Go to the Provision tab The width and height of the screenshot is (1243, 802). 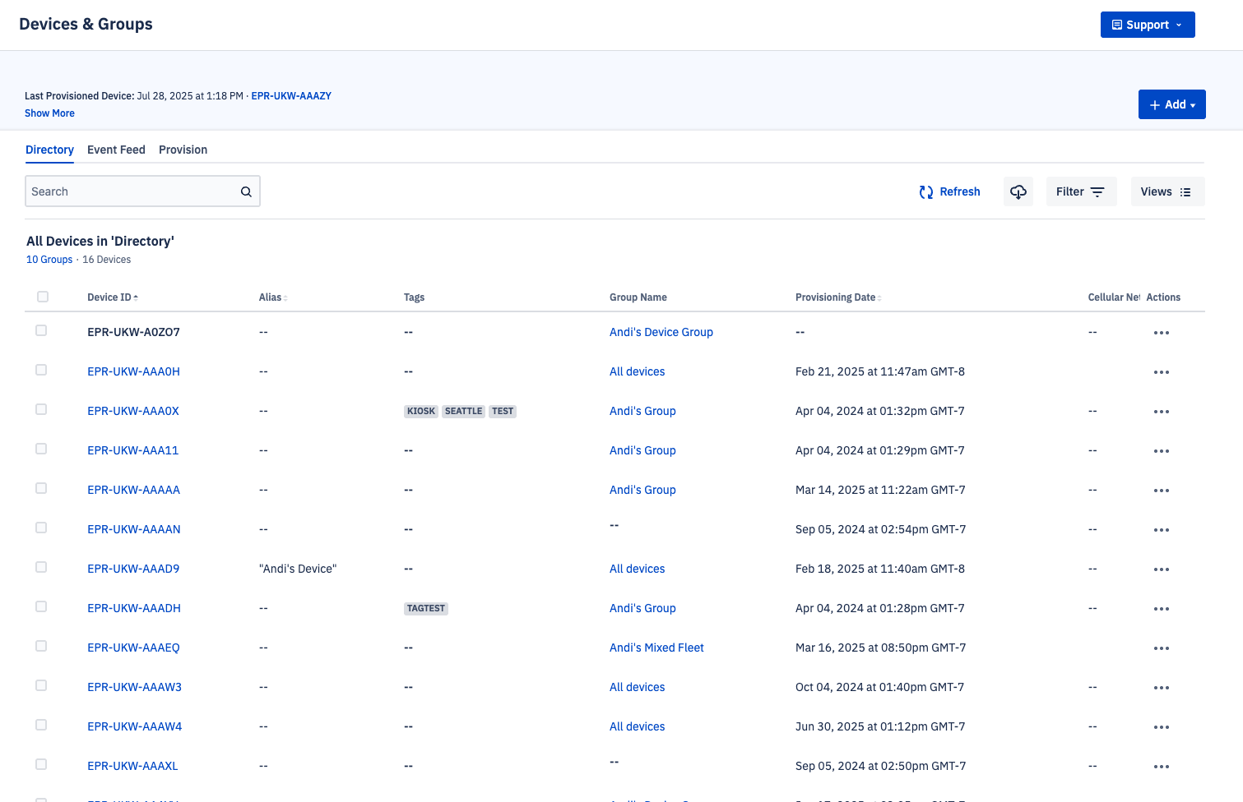[183, 150]
